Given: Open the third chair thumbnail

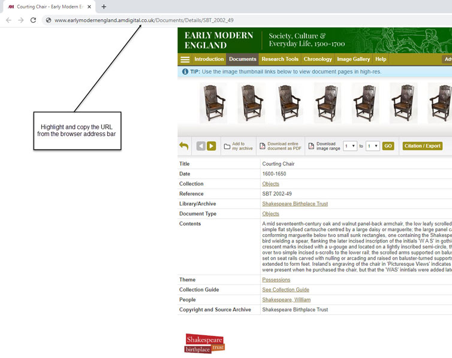Looking at the screenshot, I should (x=289, y=103).
